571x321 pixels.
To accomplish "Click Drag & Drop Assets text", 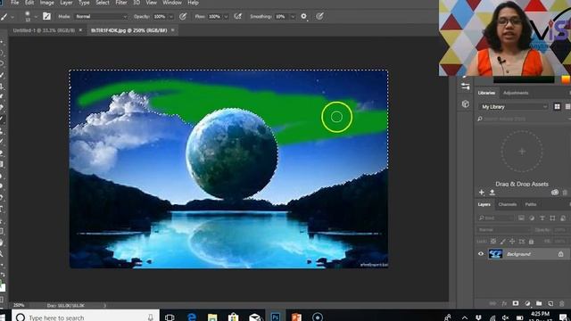I will pyautogui.click(x=522, y=184).
